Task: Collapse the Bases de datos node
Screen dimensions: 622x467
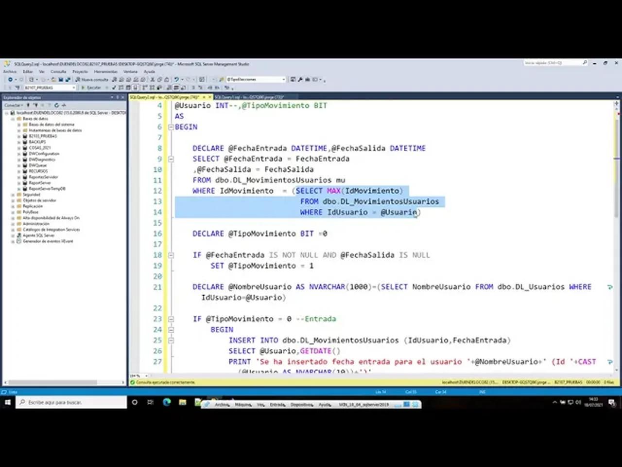Action: pos(12,119)
